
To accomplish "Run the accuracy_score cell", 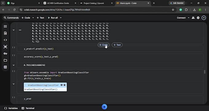I will point(14,55).
